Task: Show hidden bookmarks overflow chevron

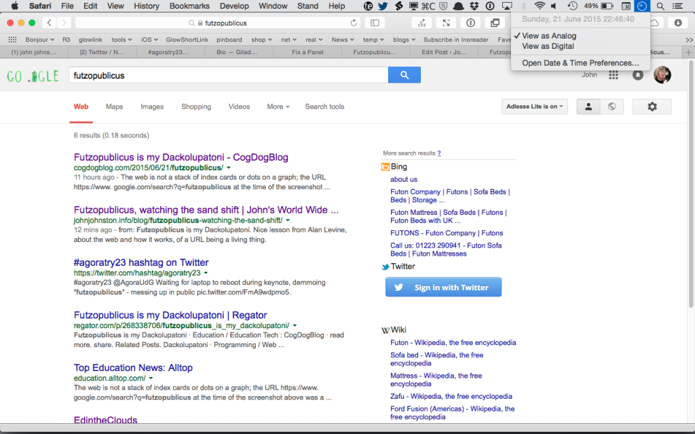Action: 690,40
